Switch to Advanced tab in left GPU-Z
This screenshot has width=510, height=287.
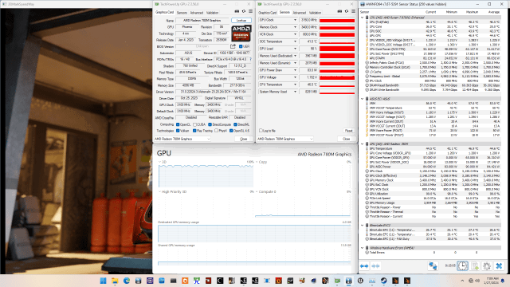(197, 13)
